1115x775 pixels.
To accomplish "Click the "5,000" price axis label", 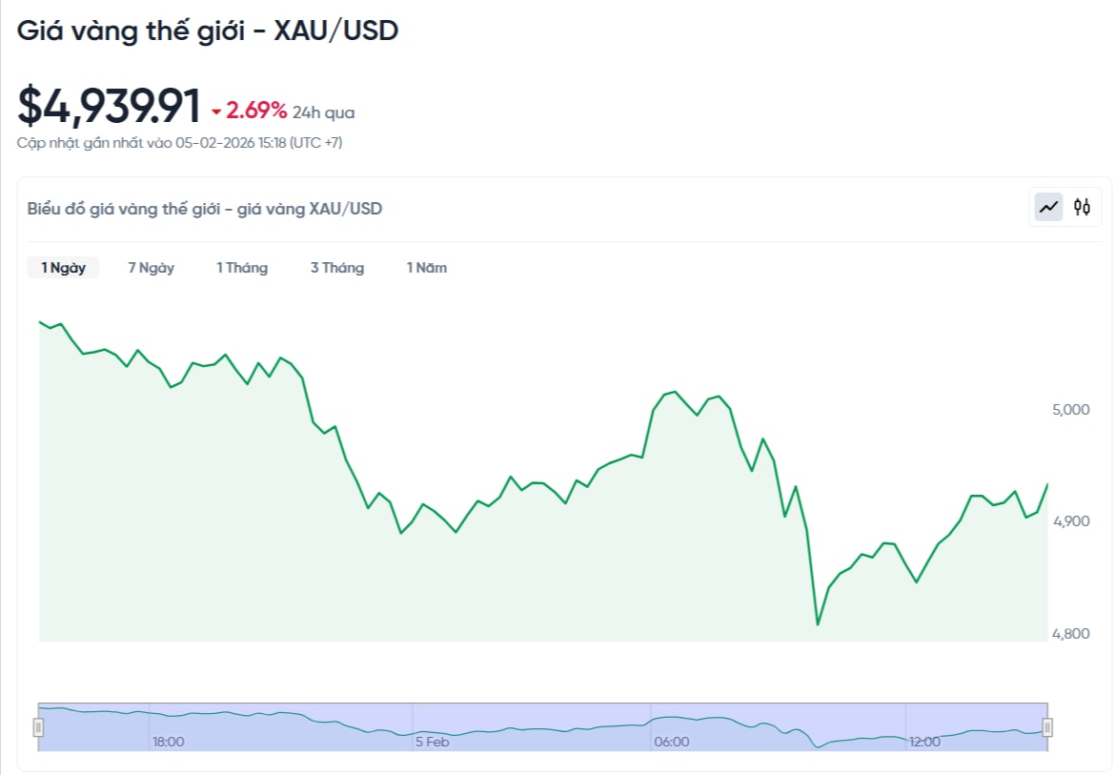I will click(x=1071, y=409).
